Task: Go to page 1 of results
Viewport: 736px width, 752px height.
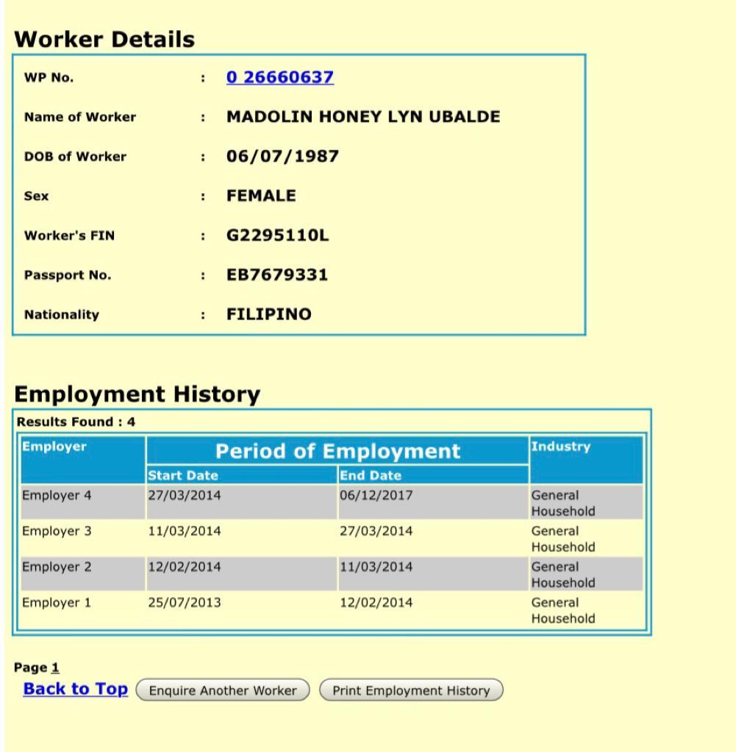Action: click(x=55, y=668)
